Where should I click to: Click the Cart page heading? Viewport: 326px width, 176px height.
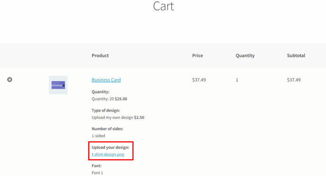tap(163, 6)
